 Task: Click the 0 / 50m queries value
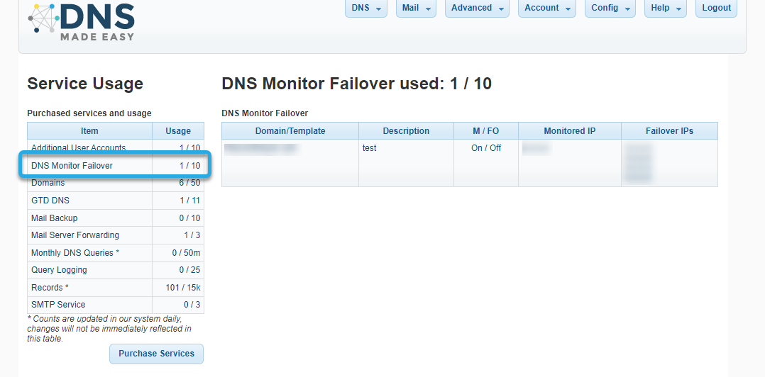(x=187, y=253)
